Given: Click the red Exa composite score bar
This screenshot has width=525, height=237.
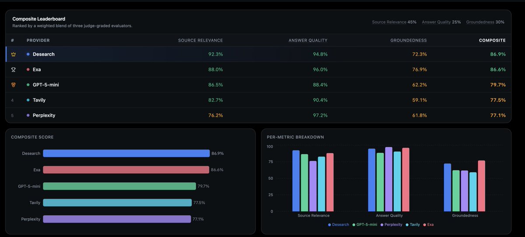Looking at the screenshot, I should pyautogui.click(x=126, y=170).
